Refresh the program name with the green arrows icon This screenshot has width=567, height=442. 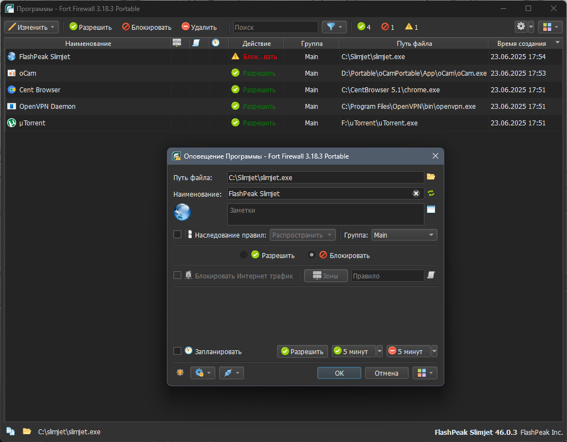point(431,193)
